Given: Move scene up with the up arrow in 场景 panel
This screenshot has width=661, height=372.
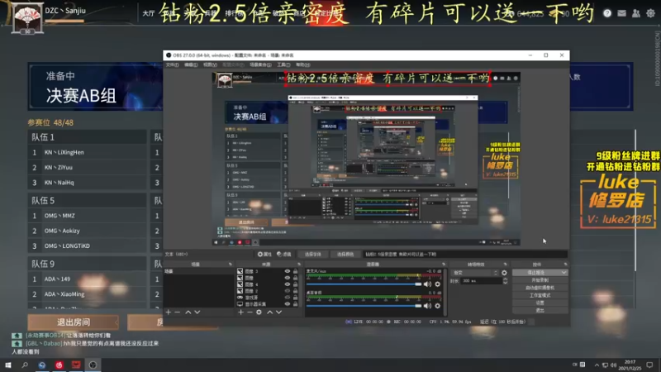Looking at the screenshot, I should coord(188,312).
